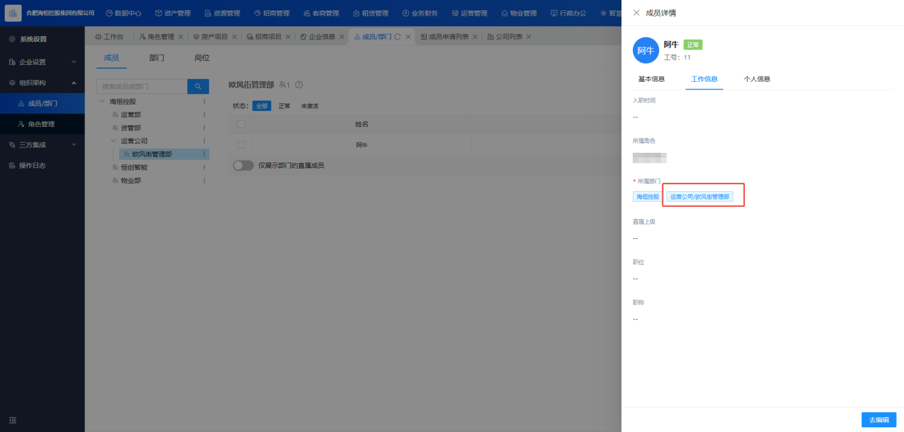
Task: Collapse sidebar with bottom menu icon
Action: (x=13, y=420)
